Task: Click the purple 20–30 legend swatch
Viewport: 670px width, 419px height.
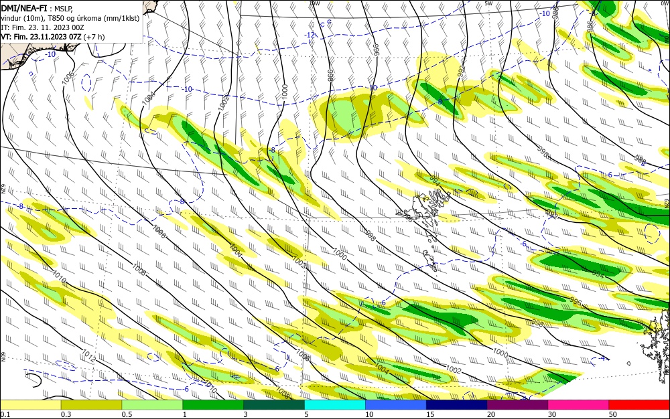Action: 517,405
